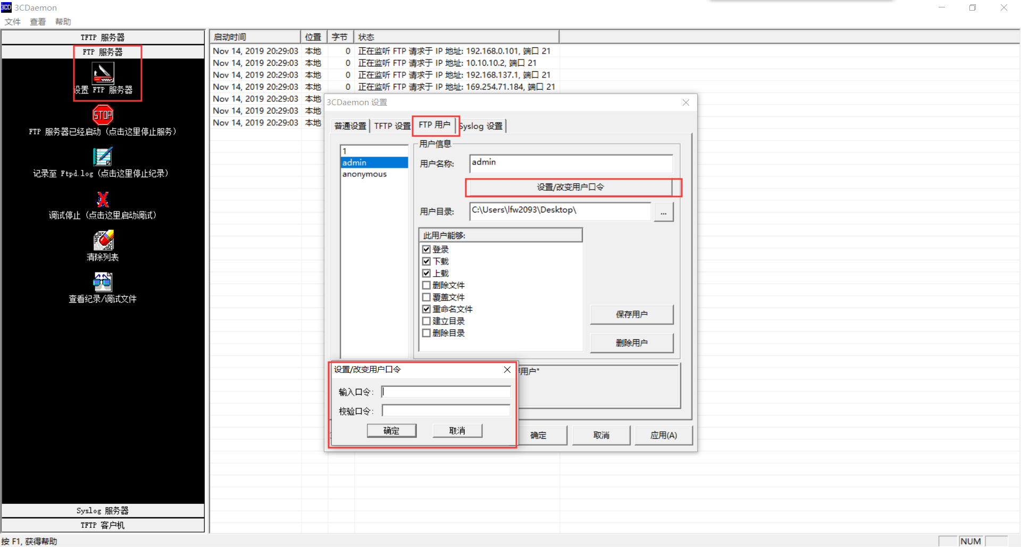Select user '1' in the user list

(x=374, y=151)
